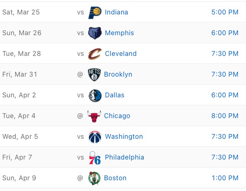Click the Wed, Apr 5 date cell
Image resolution: width=246 pixels, height=191 pixels.
(20, 137)
